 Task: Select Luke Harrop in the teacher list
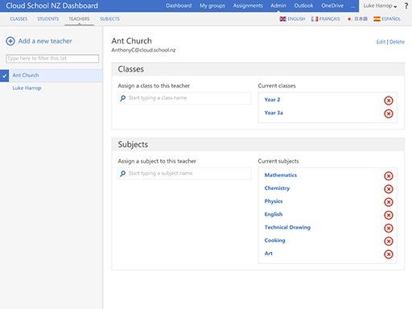(27, 88)
